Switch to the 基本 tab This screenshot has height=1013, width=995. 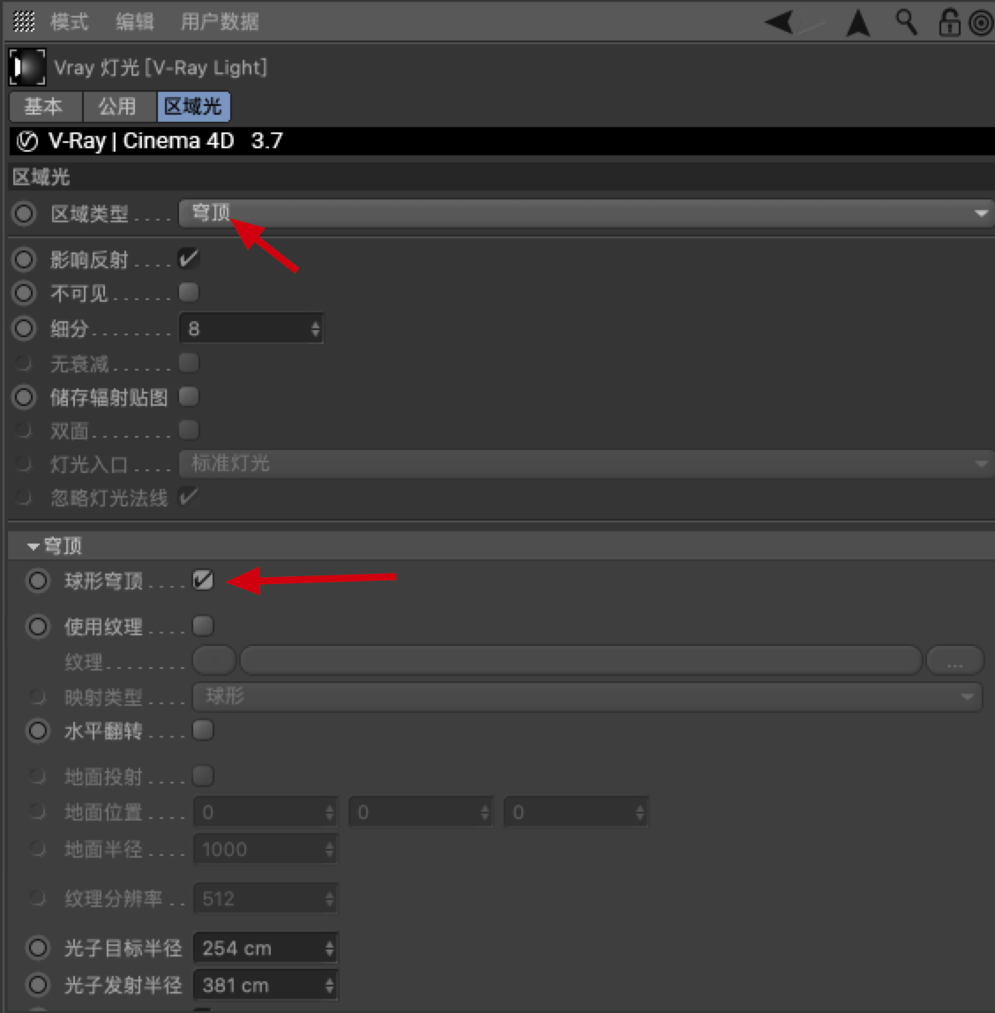45,106
